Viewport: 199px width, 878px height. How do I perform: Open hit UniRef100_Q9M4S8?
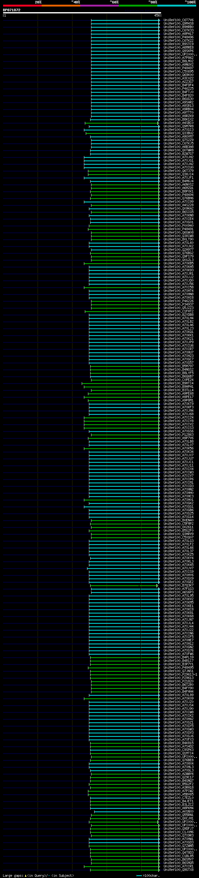tap(178, 24)
